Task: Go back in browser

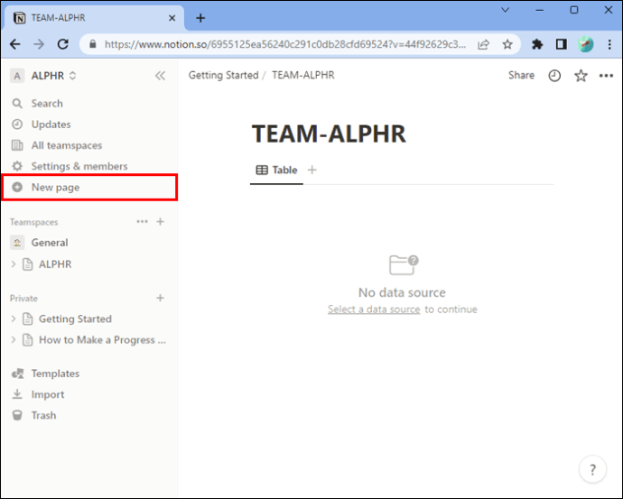Action: (x=15, y=44)
